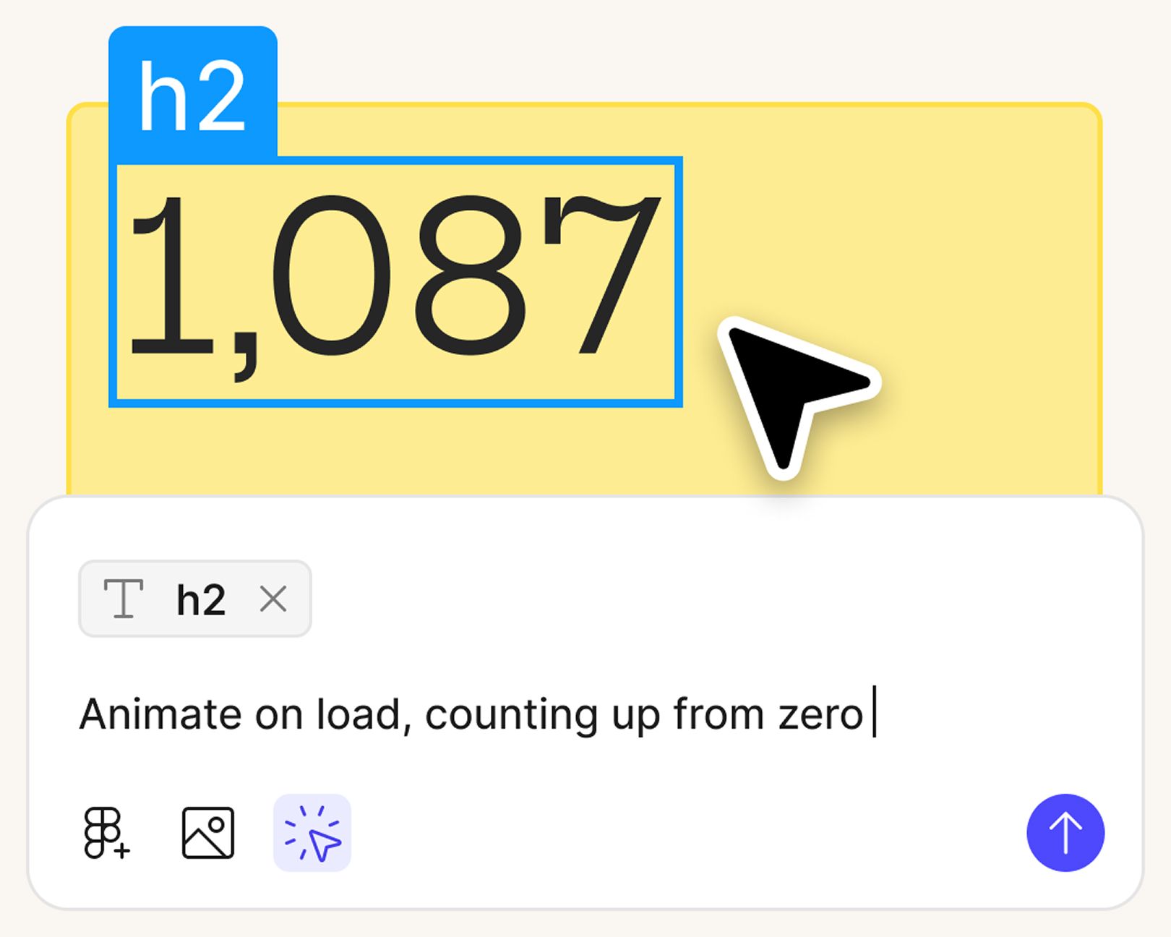The image size is (1171, 937).
Task: Send the prompt with the arrow button
Action: pyautogui.click(x=1065, y=831)
